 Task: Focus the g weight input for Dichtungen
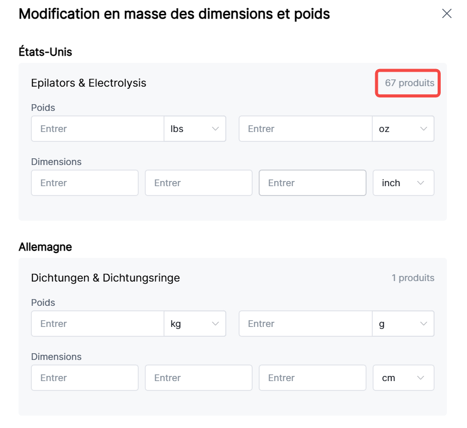click(x=305, y=324)
